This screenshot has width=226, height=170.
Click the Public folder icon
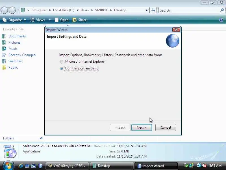pos(4,67)
